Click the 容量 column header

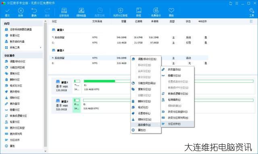click(124, 21)
